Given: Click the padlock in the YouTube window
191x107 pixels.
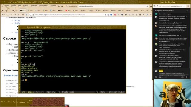Looking at the screenshot, I should tap(157, 6).
